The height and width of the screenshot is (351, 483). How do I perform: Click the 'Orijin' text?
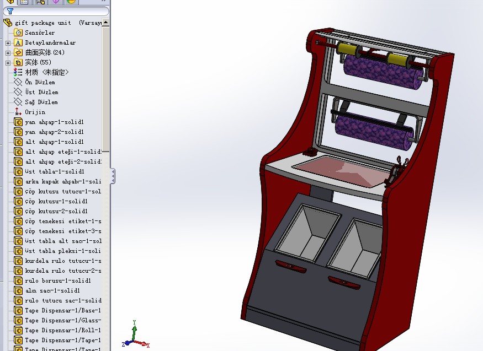point(35,112)
